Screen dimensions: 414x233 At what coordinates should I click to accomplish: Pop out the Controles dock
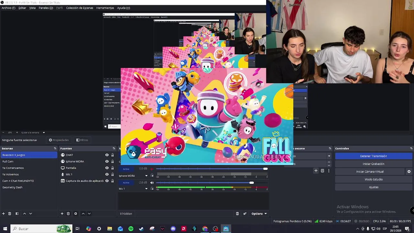coord(411,149)
